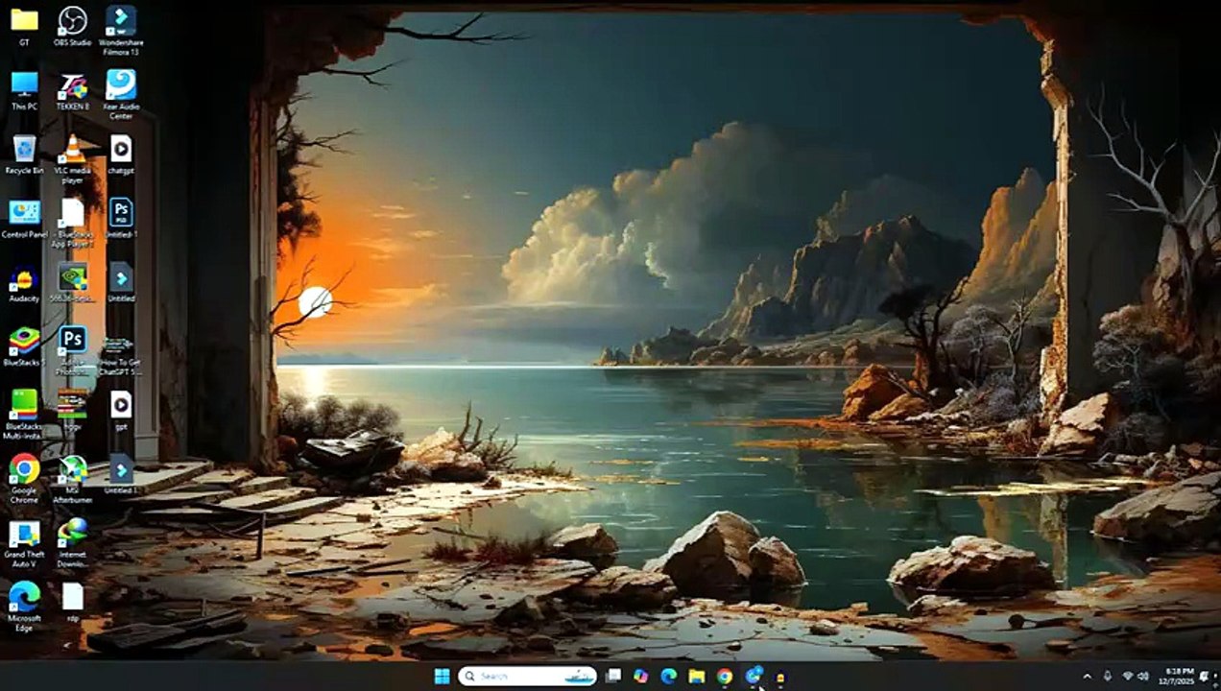Click the microphone tray icon
1221x691 pixels.
coord(1108,677)
